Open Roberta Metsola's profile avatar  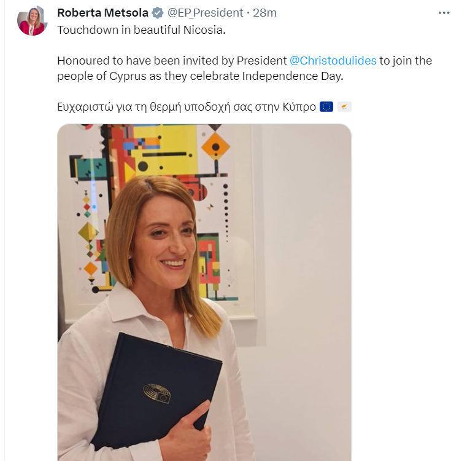pos(33,20)
